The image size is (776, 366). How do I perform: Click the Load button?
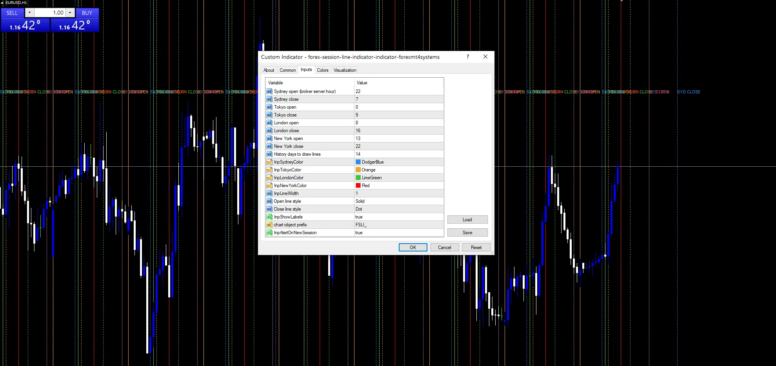tap(467, 220)
